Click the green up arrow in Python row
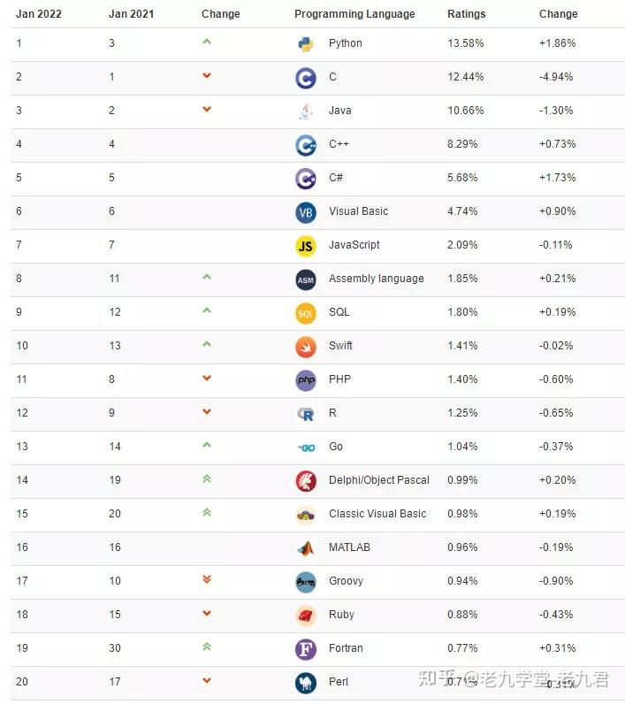This screenshot has height=704, width=625. pos(207,42)
